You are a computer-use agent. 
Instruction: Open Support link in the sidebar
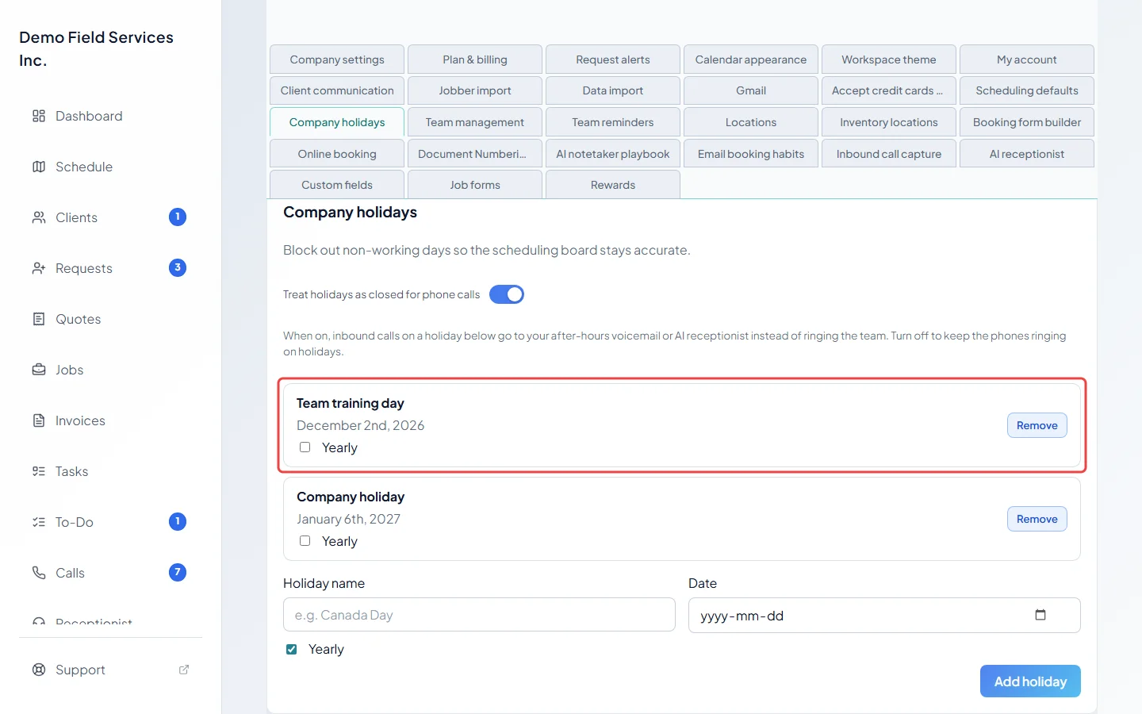pyautogui.click(x=111, y=670)
